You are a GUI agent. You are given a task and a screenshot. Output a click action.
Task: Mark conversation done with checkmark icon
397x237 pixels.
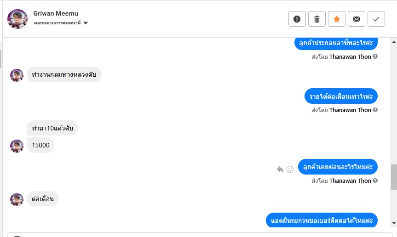[376, 19]
